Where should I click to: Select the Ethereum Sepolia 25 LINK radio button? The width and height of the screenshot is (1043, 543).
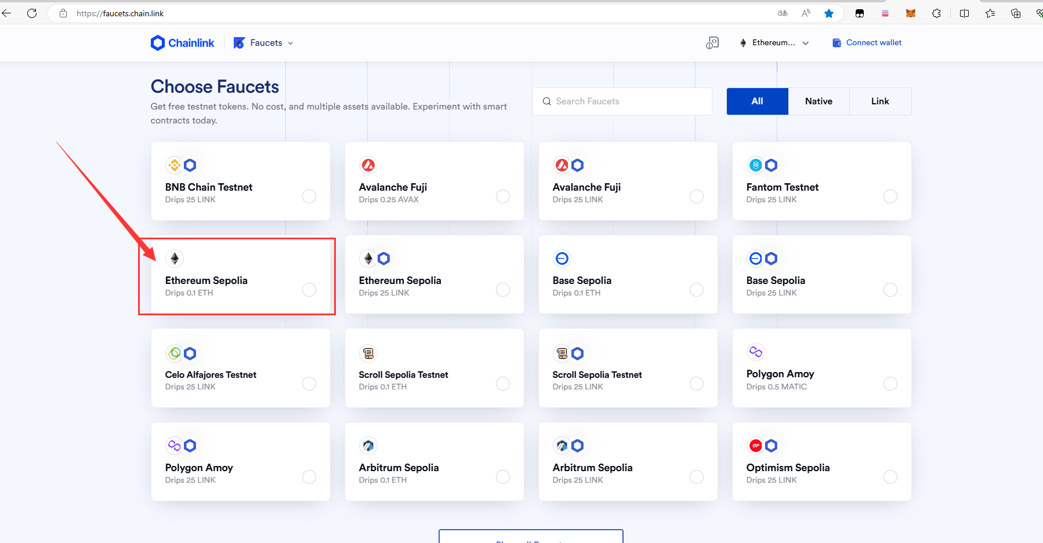(503, 290)
